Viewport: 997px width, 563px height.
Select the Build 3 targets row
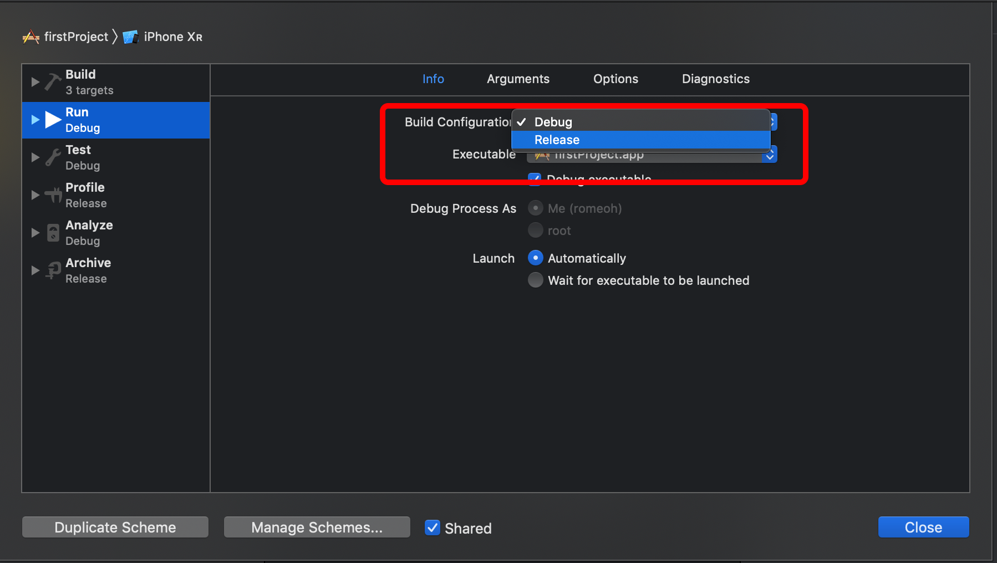pyautogui.click(x=116, y=82)
